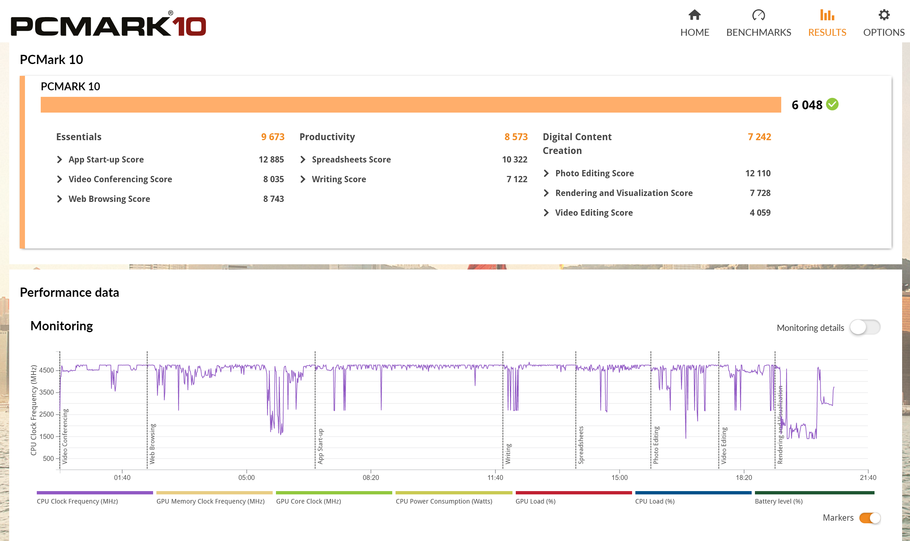Viewport: 910px width, 541px height.
Task: Click Video Editing value 4 059
Action: click(760, 213)
